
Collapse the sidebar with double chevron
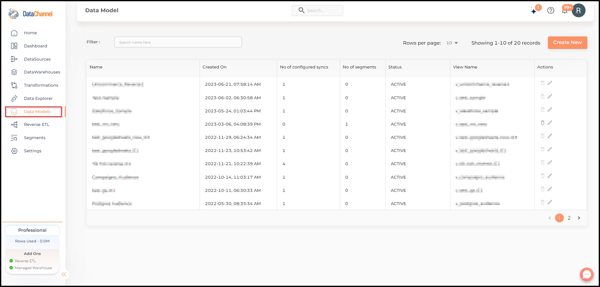coord(64,274)
